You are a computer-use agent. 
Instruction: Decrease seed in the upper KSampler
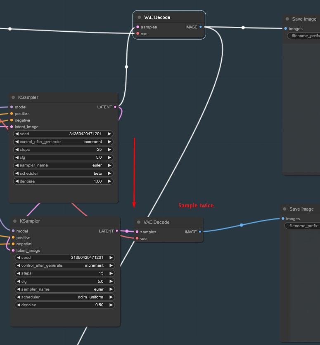[17, 134]
